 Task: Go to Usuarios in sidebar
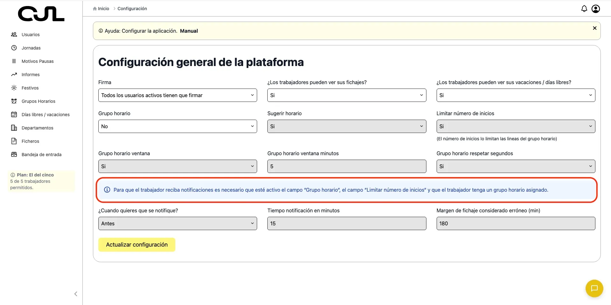pyautogui.click(x=31, y=35)
